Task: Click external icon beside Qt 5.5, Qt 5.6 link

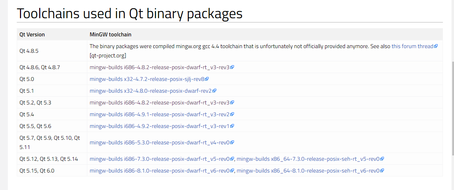Action: pyautogui.click(x=232, y=126)
